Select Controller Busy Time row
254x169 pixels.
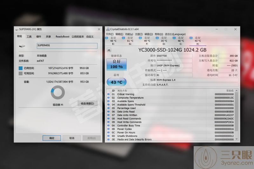pyautogui.click(x=171, y=126)
